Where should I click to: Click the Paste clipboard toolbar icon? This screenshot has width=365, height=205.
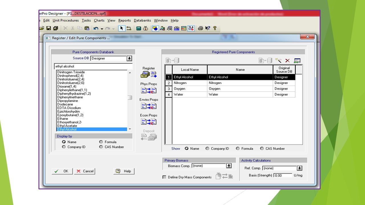87,28
